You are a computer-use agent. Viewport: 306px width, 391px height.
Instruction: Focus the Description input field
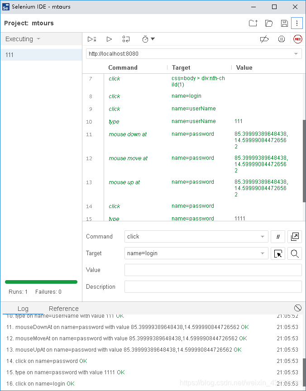(213, 287)
